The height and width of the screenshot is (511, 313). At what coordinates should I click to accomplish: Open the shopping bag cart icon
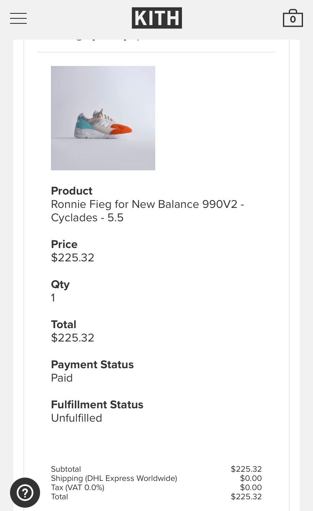tap(293, 18)
